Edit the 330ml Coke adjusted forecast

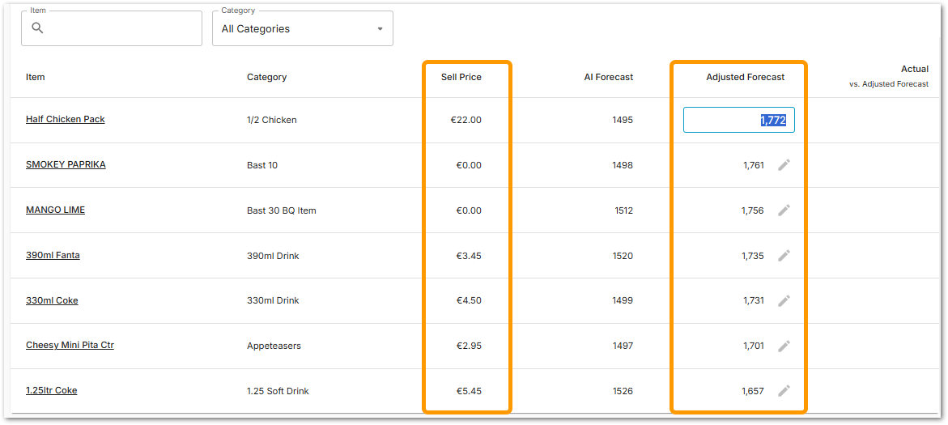click(783, 300)
